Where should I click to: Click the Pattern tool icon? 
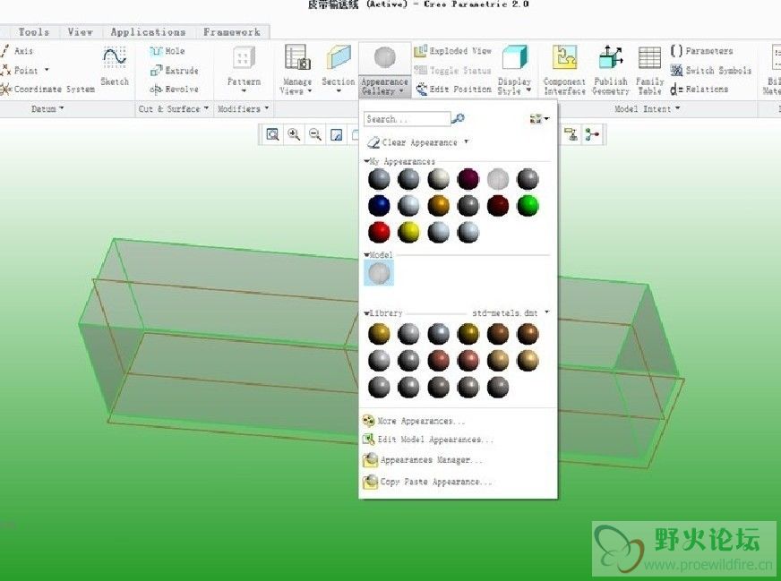(244, 58)
